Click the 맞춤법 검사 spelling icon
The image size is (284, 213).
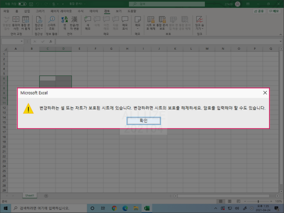tap(7, 23)
